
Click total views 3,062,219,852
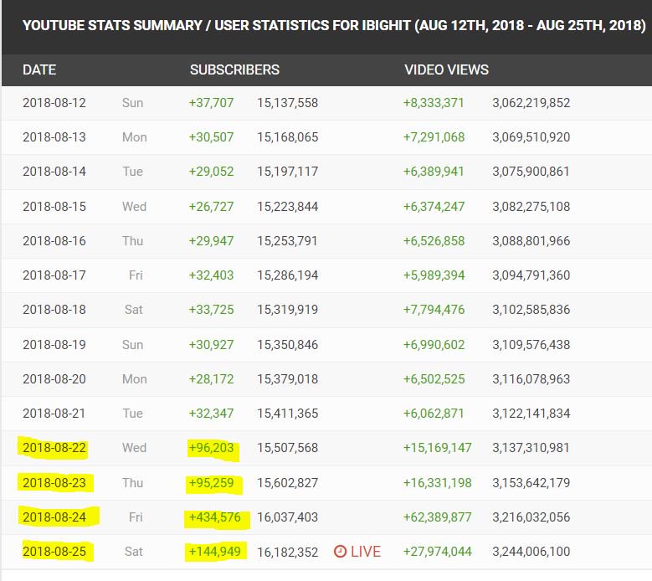pyautogui.click(x=531, y=103)
